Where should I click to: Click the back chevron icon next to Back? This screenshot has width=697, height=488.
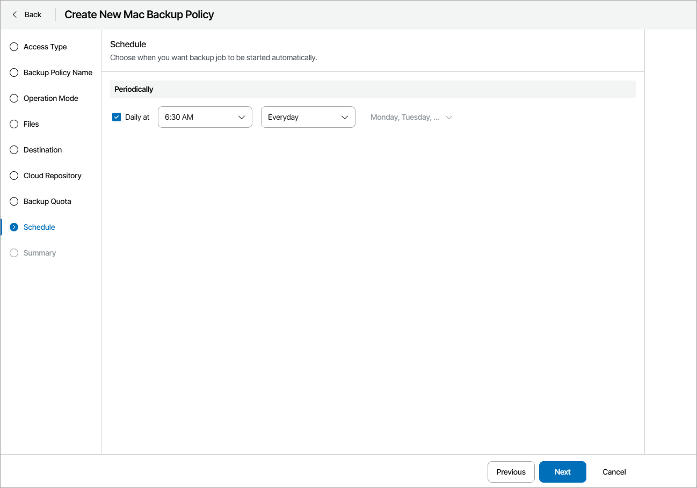coord(14,14)
